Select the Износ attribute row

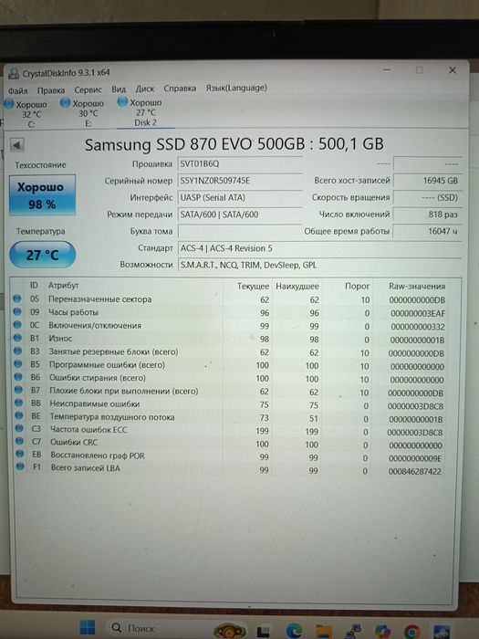229,339
